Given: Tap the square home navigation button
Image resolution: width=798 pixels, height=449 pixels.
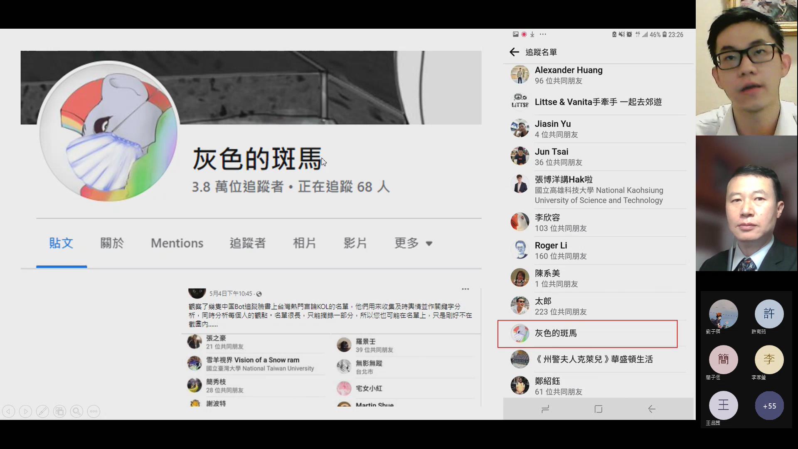Looking at the screenshot, I should pyautogui.click(x=598, y=409).
